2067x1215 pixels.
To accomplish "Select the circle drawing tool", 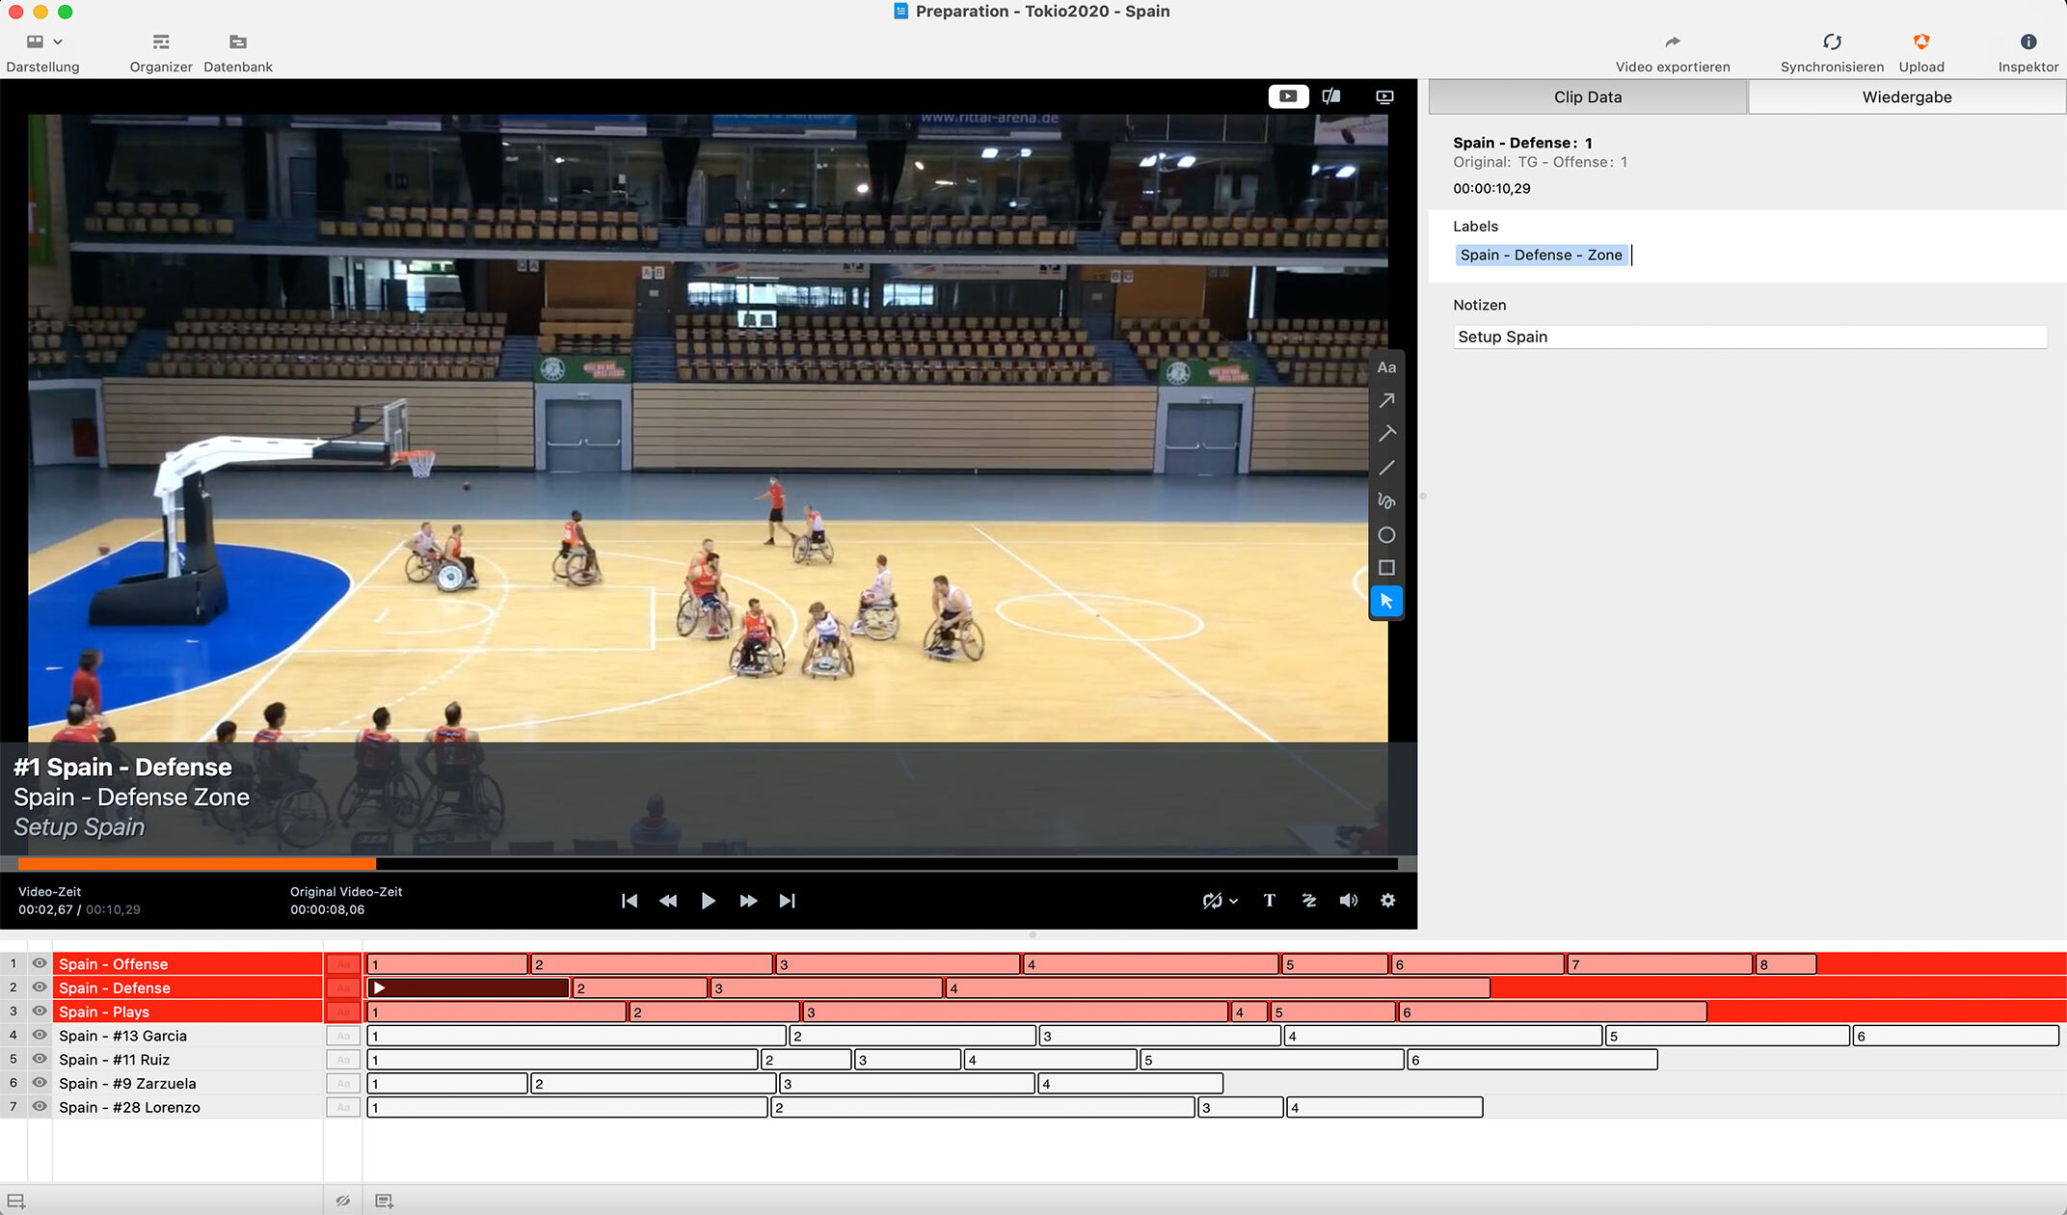I will (1386, 535).
